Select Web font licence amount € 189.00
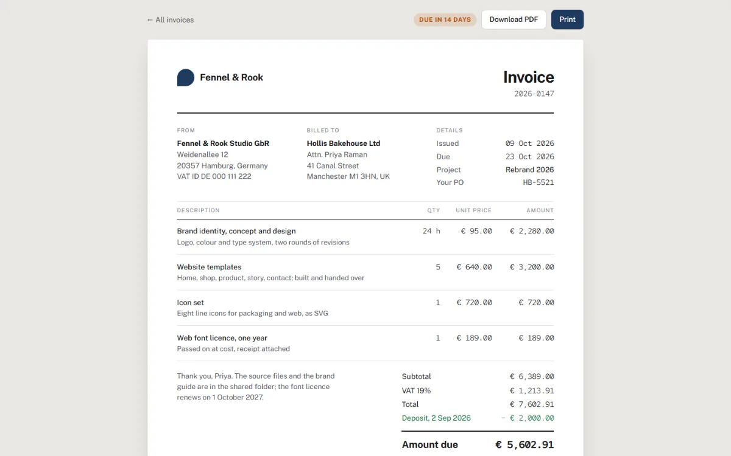Image resolution: width=731 pixels, height=456 pixels. pos(537,338)
